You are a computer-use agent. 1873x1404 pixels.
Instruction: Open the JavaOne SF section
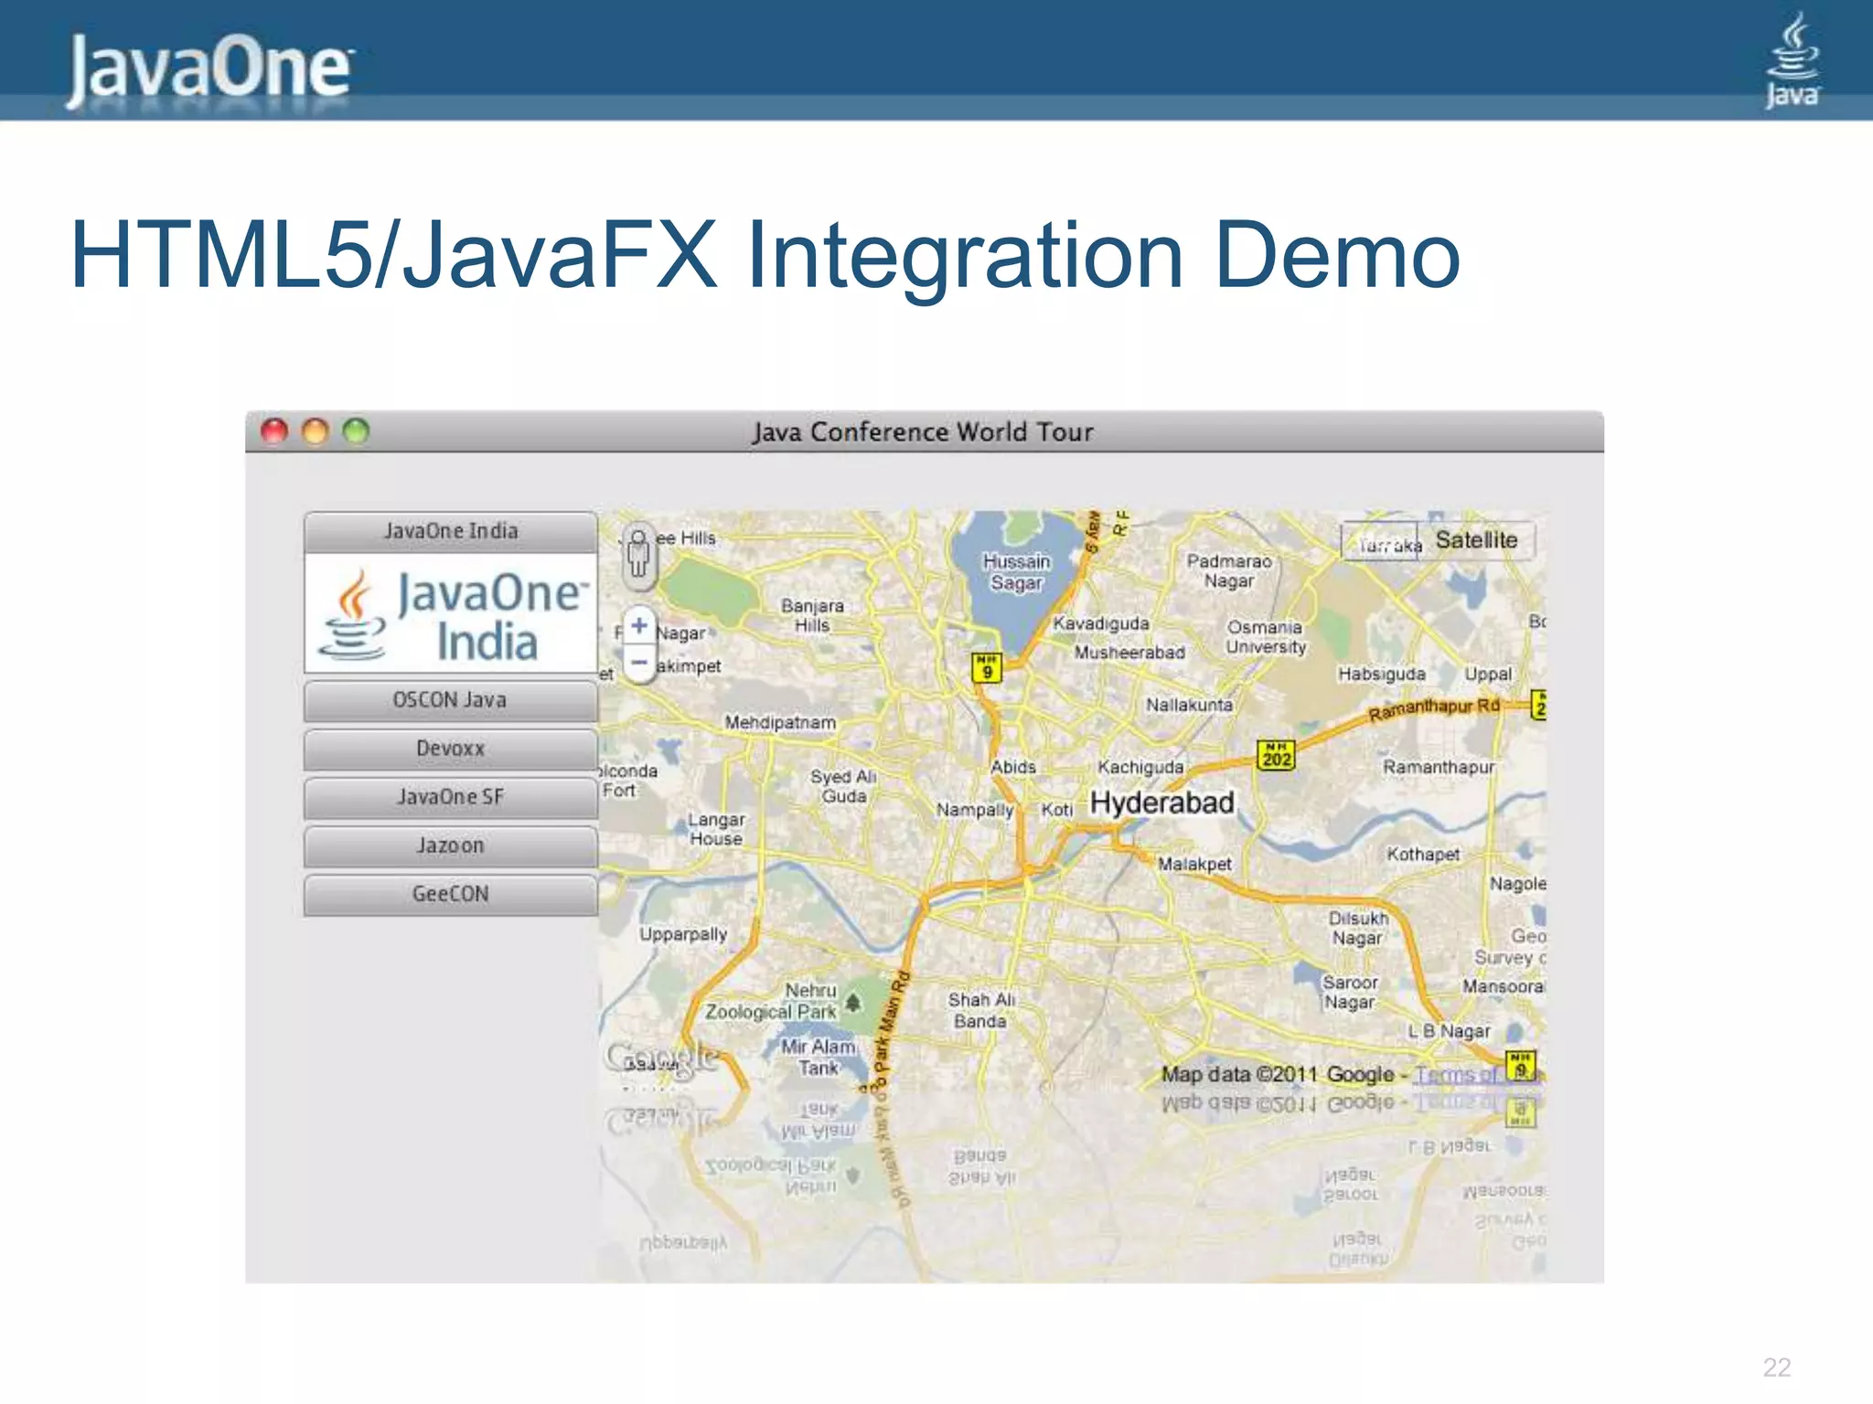(451, 797)
